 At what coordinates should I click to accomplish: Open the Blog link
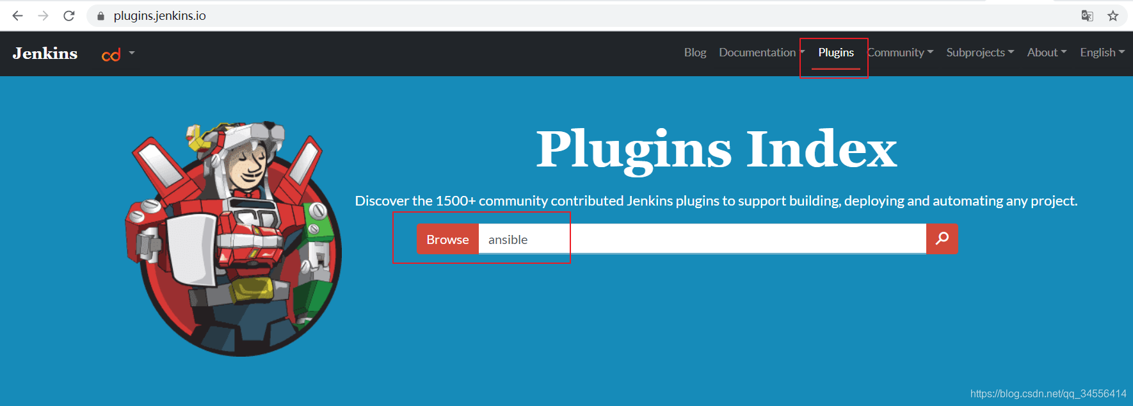695,53
